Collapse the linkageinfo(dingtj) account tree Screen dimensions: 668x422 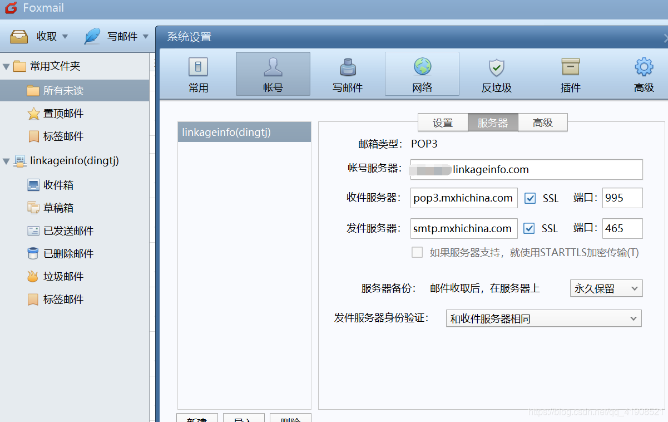point(6,161)
